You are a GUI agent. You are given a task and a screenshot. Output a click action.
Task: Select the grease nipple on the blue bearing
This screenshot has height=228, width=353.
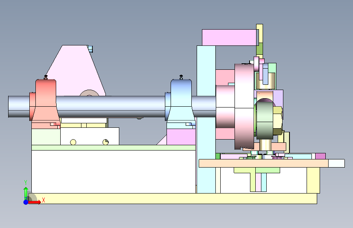[181, 77]
